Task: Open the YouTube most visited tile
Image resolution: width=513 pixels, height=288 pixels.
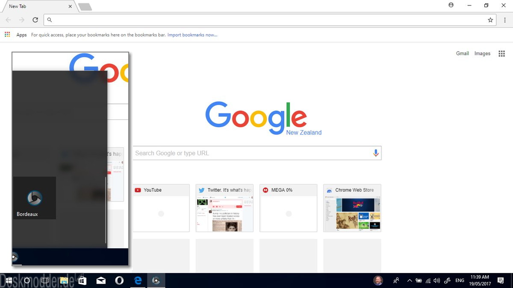Action: (x=161, y=208)
